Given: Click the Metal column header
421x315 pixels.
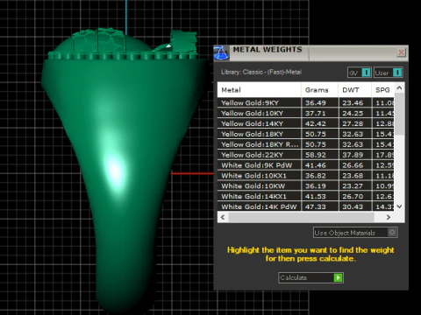Looking at the screenshot, I should [259, 90].
